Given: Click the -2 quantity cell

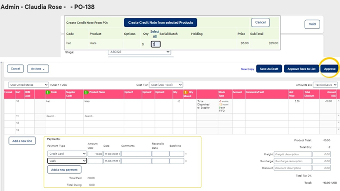Looking at the screenshot, I should click(178, 106).
